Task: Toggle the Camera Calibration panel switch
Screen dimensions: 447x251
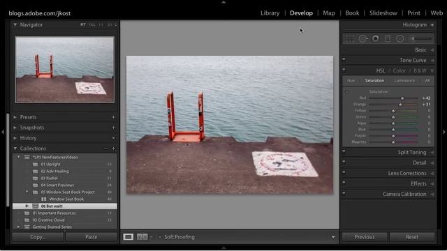Action: click(344, 193)
